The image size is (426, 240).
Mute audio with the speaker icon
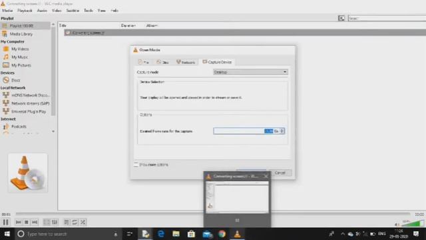point(397,224)
